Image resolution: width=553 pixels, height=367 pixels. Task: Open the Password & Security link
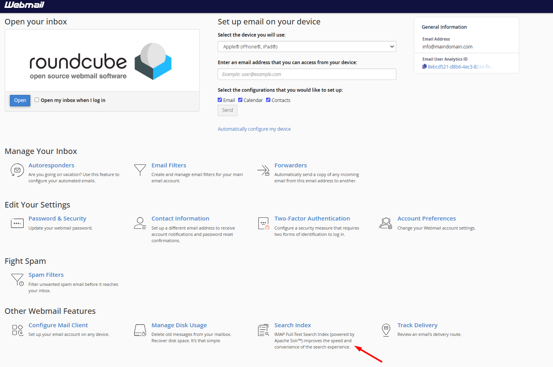click(57, 219)
